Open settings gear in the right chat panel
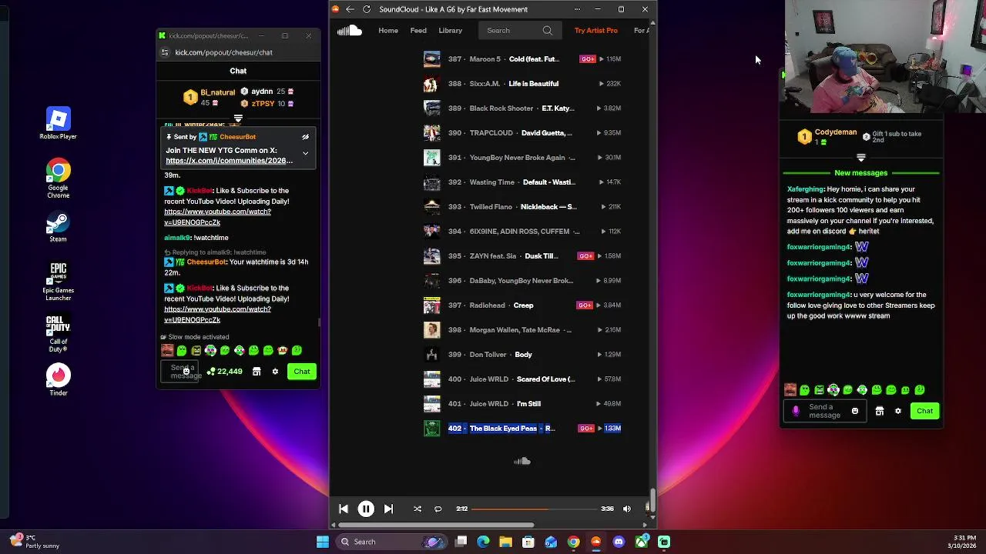The width and height of the screenshot is (986, 554). click(898, 411)
